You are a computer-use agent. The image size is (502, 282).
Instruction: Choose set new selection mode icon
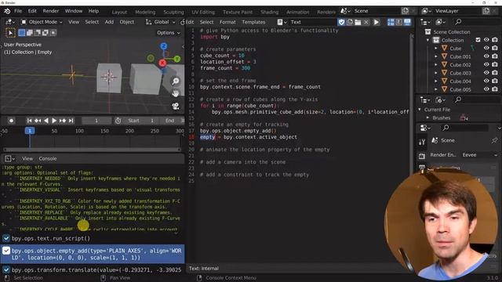coord(22,33)
